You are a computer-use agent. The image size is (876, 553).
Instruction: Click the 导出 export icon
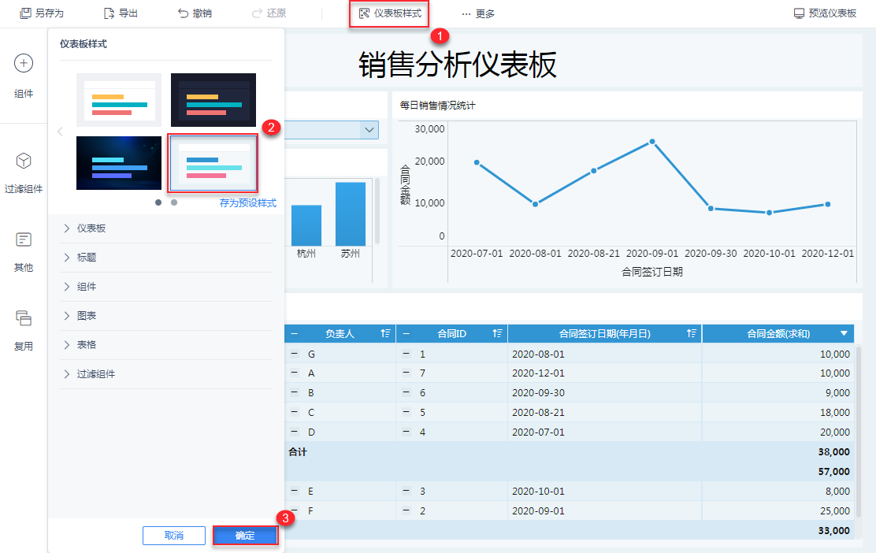point(109,13)
